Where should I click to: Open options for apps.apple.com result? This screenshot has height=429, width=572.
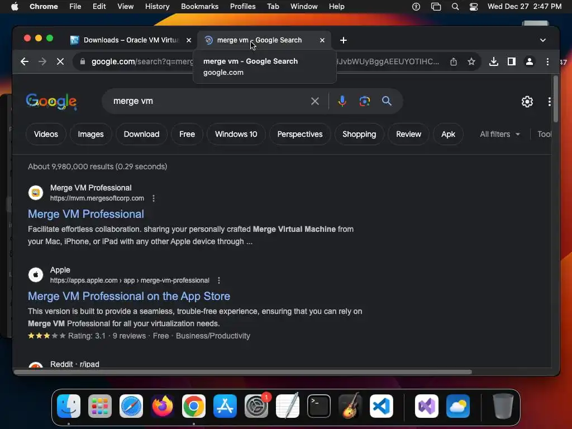pos(219,280)
